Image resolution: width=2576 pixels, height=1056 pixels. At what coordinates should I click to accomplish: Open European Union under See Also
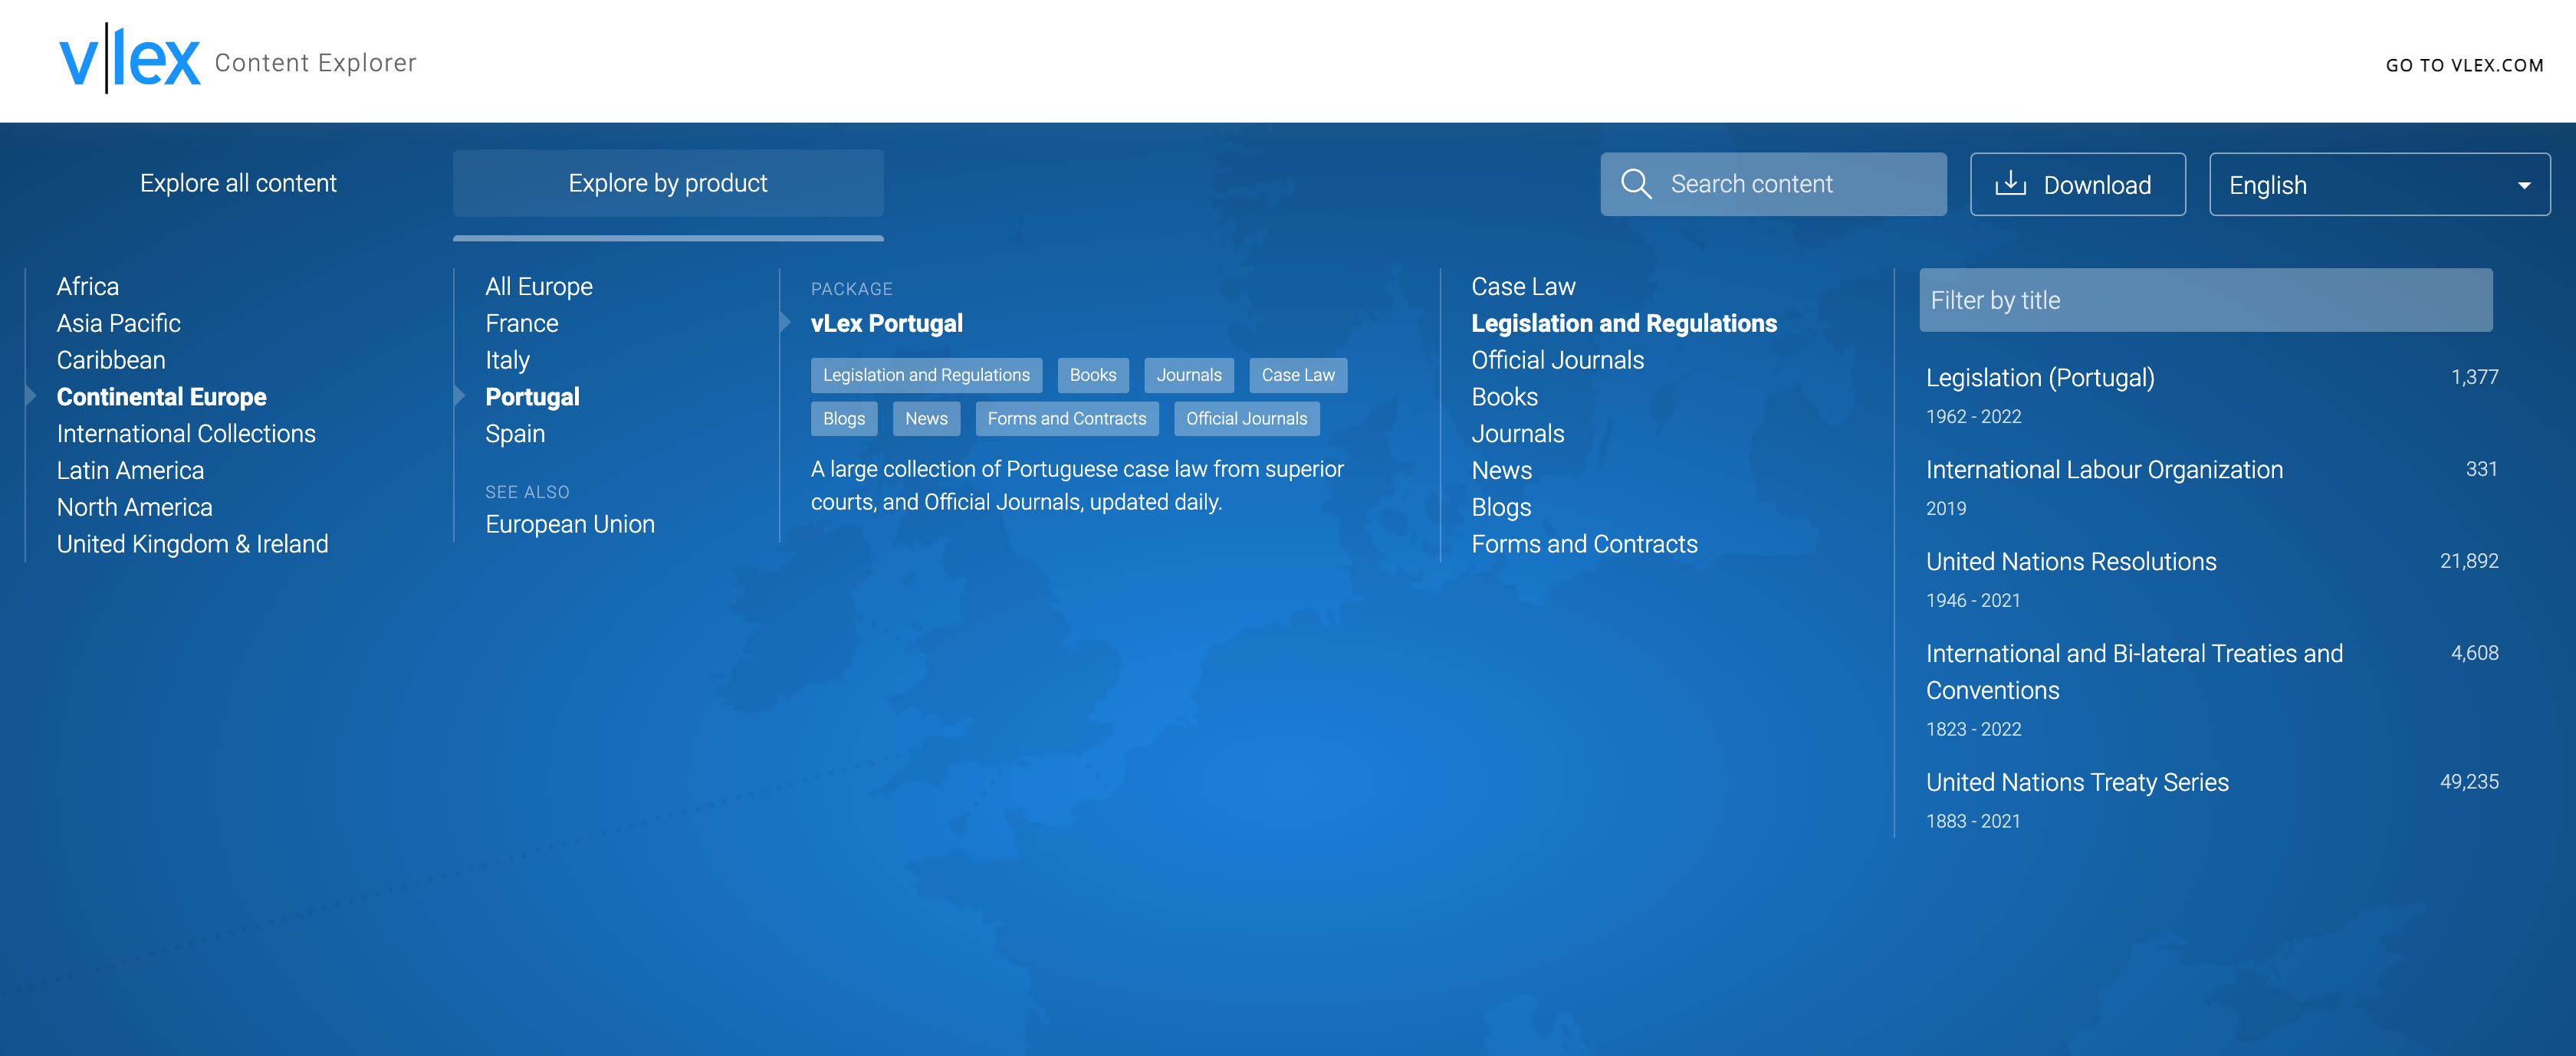pyautogui.click(x=570, y=524)
